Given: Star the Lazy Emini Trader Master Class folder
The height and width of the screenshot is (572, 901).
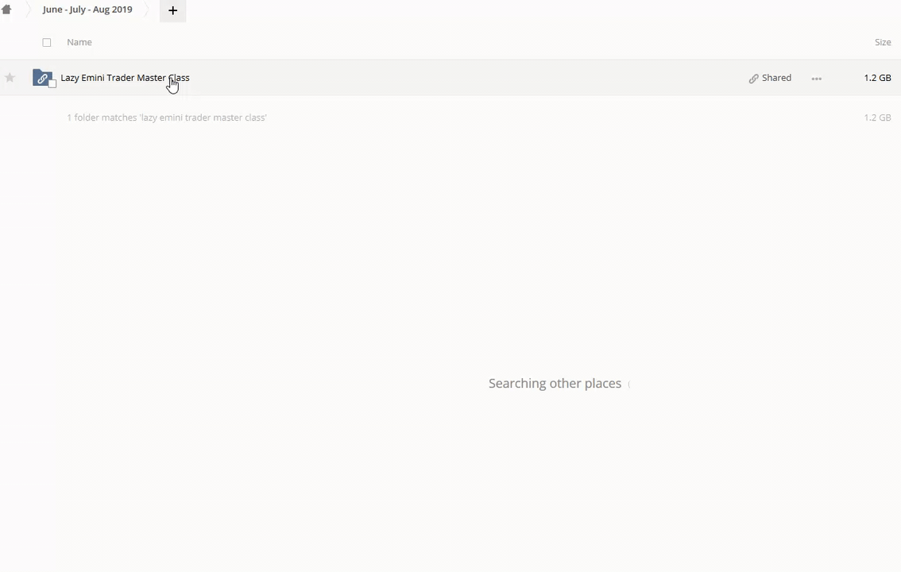Looking at the screenshot, I should pyautogui.click(x=10, y=78).
